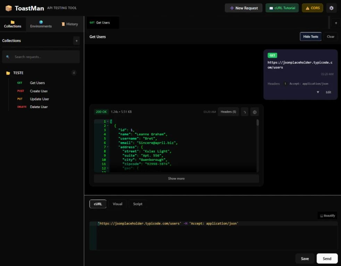This screenshot has width=341, height=266.
Task: Select the Visual editor tab
Action: [117, 204]
